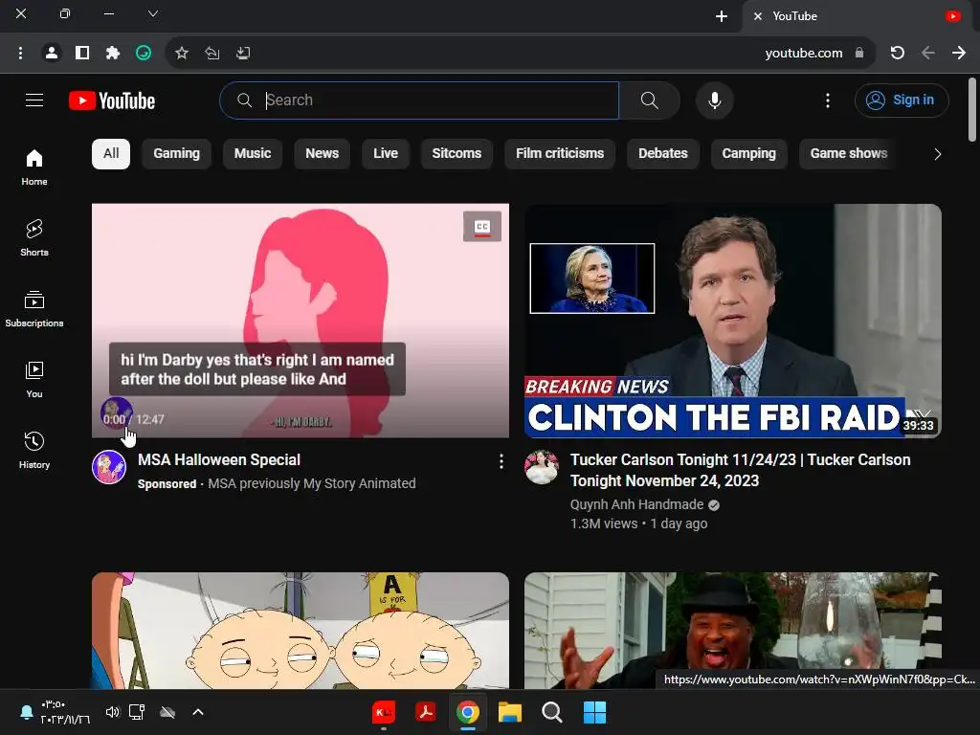Toggle the browser side panel icon
Image resolution: width=980 pixels, height=735 pixels.
(82, 54)
